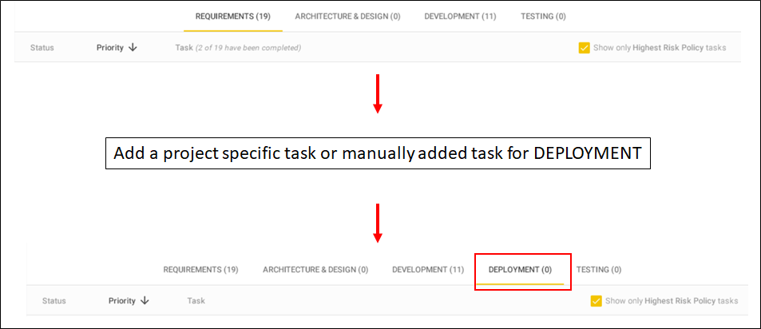The image size is (761, 329).
Task: Select REQUIREMENTS (19) tab in the lower panel
Action: click(x=201, y=270)
